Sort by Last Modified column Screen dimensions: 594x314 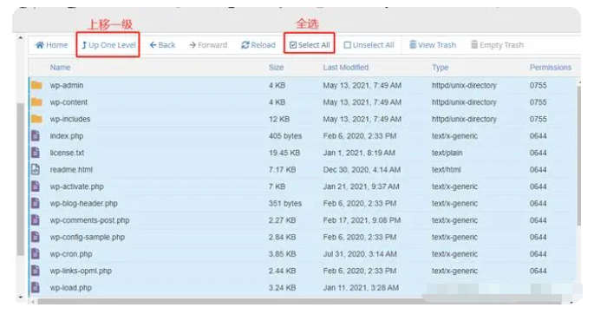[x=345, y=68]
